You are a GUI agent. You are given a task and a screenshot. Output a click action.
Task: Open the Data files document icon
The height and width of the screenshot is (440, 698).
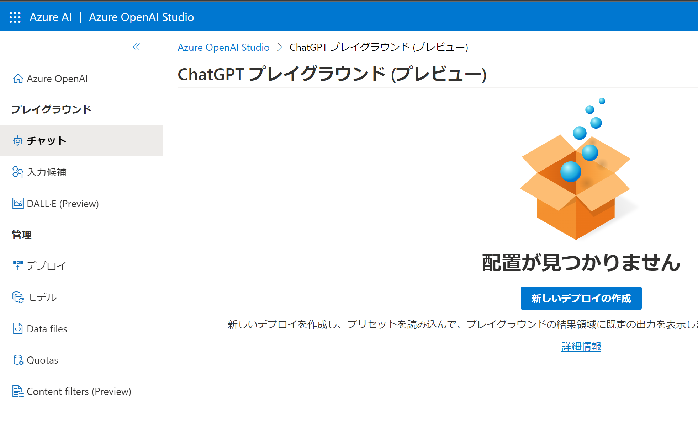pyautogui.click(x=18, y=328)
